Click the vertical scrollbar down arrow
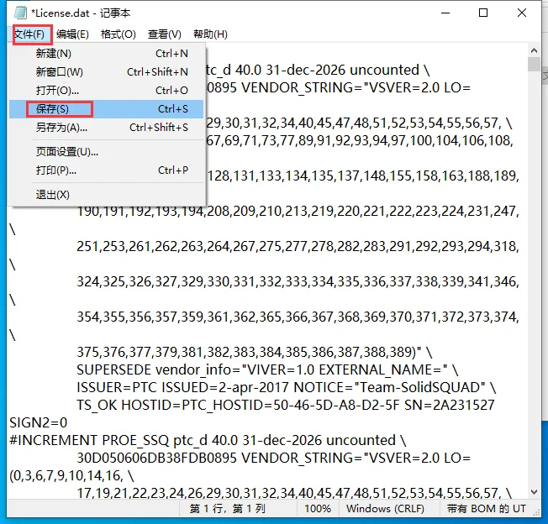The image size is (548, 524). point(534,492)
